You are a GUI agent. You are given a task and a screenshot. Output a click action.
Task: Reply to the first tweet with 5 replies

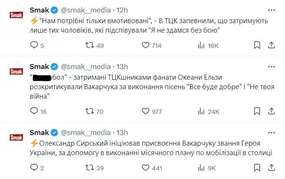click(34, 46)
